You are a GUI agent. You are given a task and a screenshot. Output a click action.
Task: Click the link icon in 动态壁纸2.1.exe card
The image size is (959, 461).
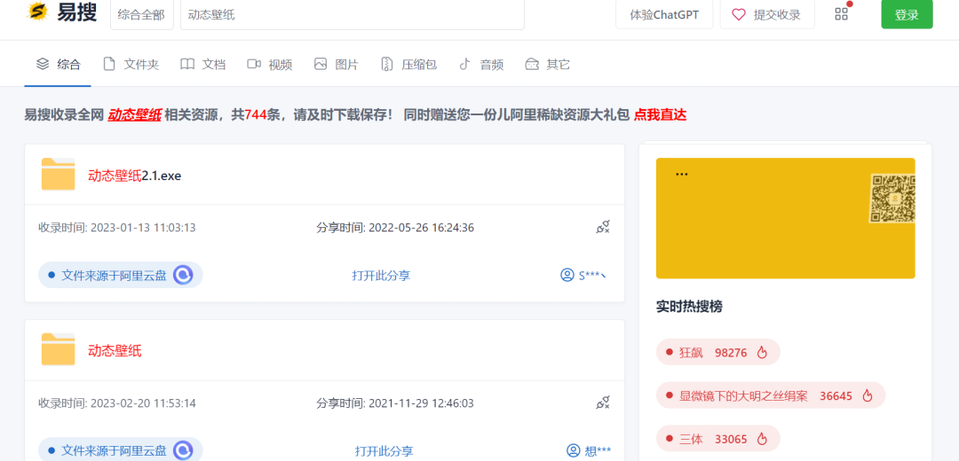coord(603,228)
